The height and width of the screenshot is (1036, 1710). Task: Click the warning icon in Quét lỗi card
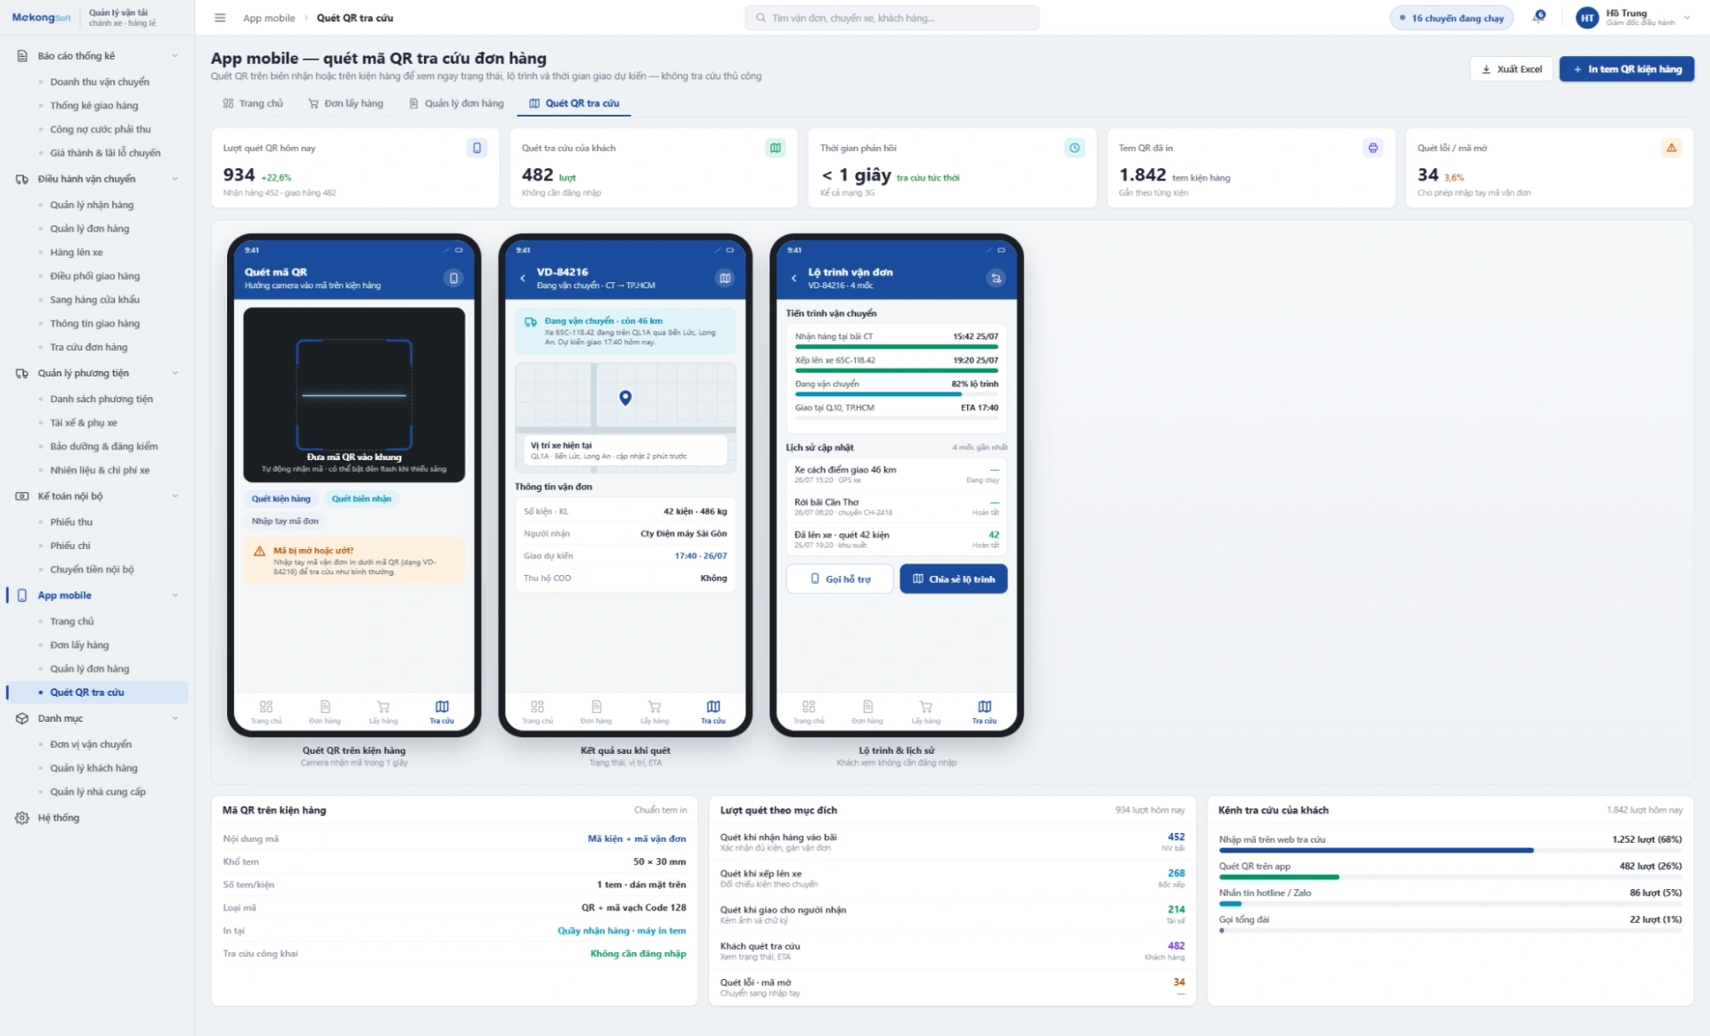(x=1672, y=148)
